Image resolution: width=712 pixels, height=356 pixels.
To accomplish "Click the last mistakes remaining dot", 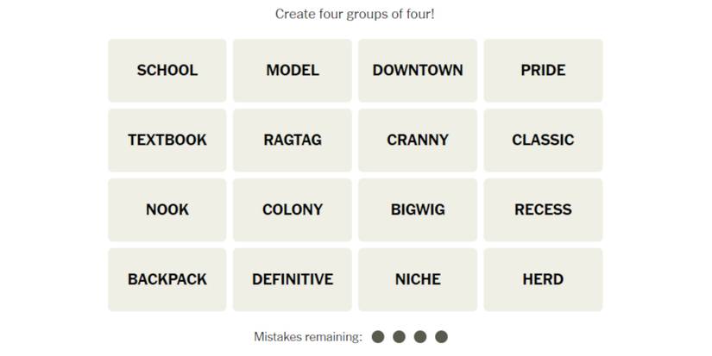I will [x=442, y=337].
